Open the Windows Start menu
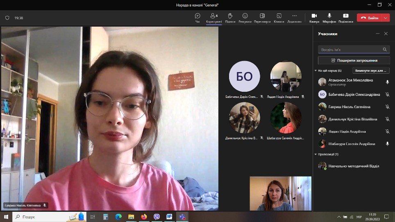The height and width of the screenshot is (222, 395). coord(6,217)
